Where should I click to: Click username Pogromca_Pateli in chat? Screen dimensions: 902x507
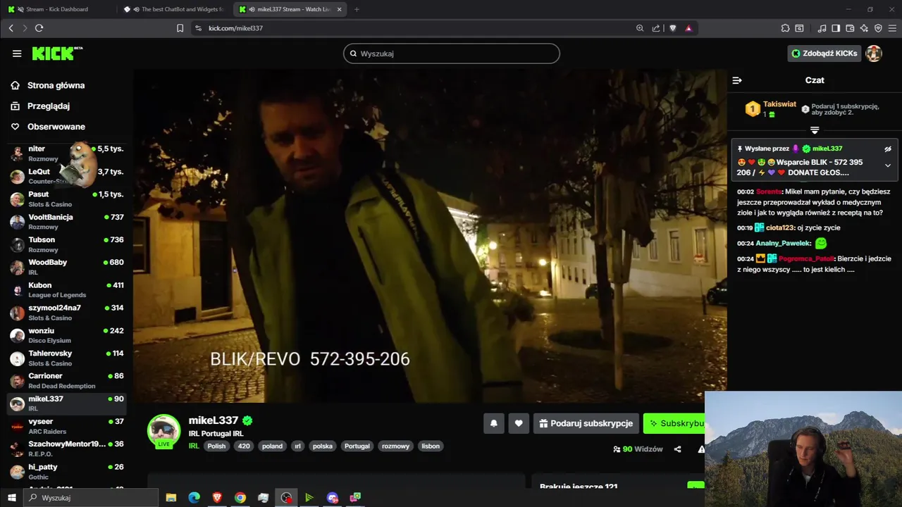pos(805,259)
